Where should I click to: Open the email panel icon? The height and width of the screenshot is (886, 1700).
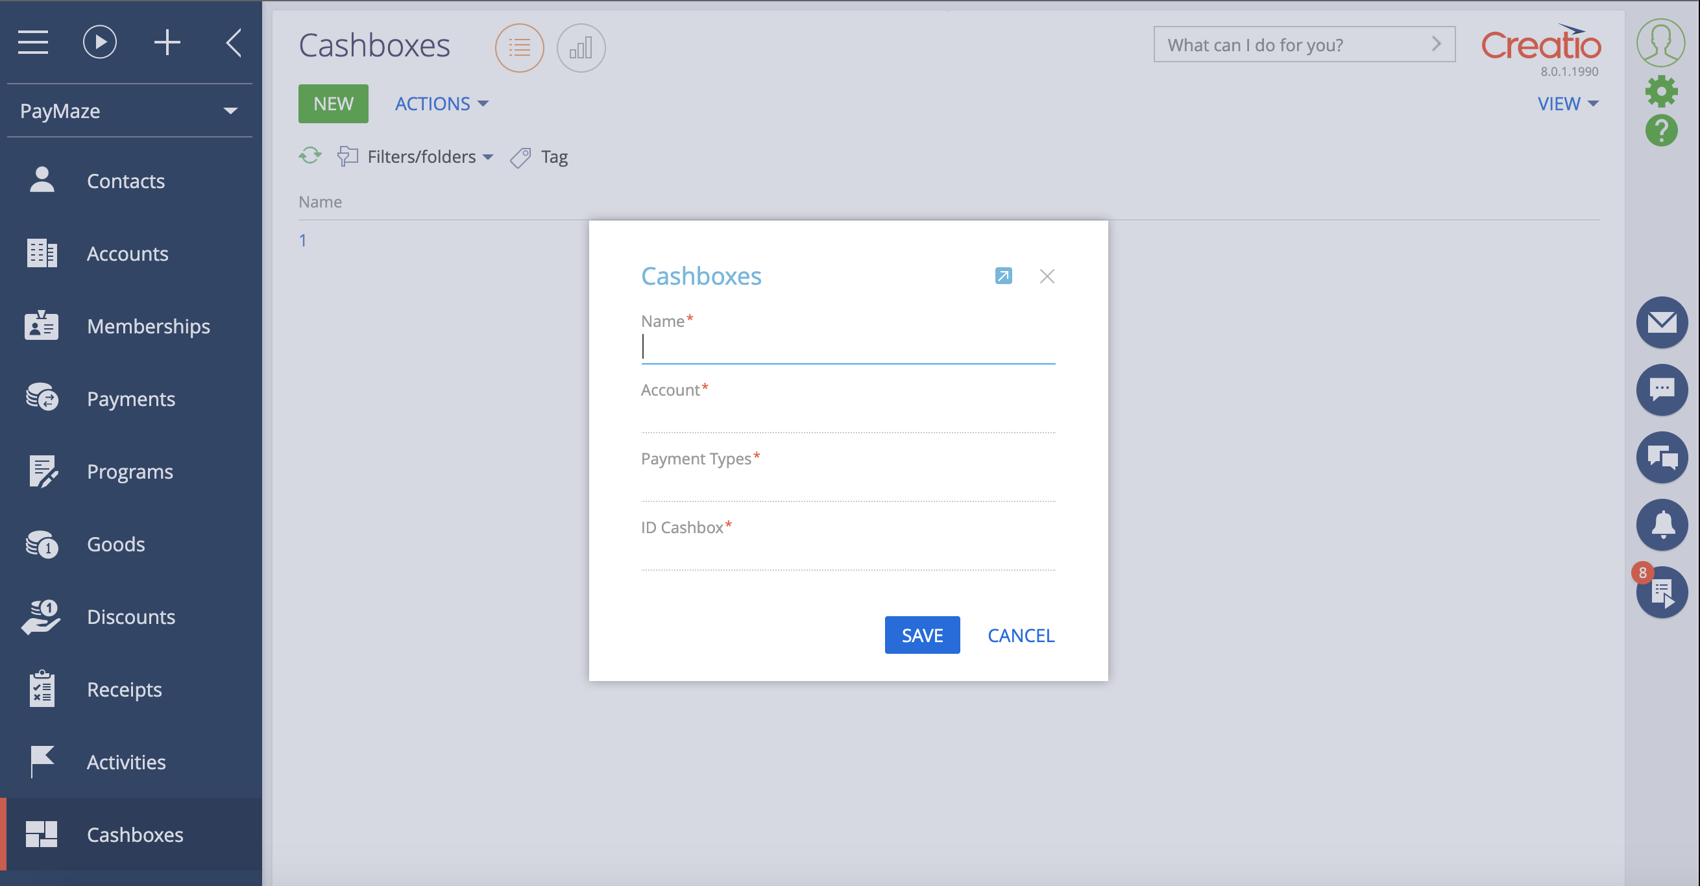1662,322
